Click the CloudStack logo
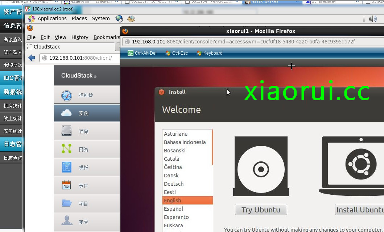This screenshot has height=232, width=384. [x=79, y=76]
